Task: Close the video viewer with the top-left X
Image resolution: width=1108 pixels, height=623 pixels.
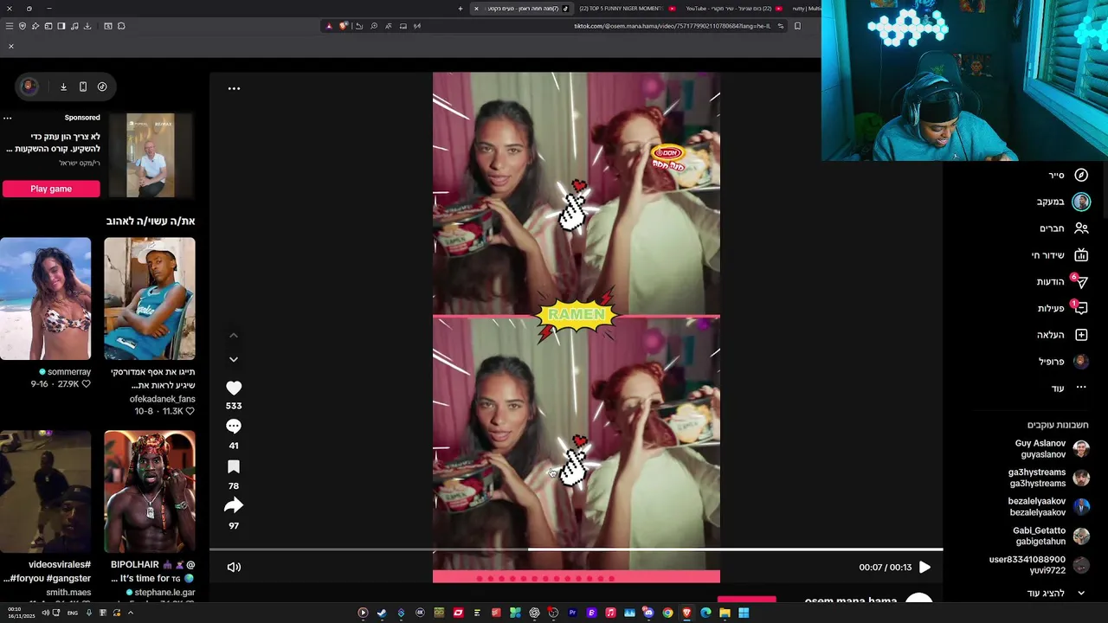Action: click(x=10, y=46)
